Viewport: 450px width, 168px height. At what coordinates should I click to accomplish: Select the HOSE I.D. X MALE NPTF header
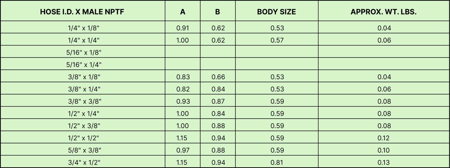point(82,12)
